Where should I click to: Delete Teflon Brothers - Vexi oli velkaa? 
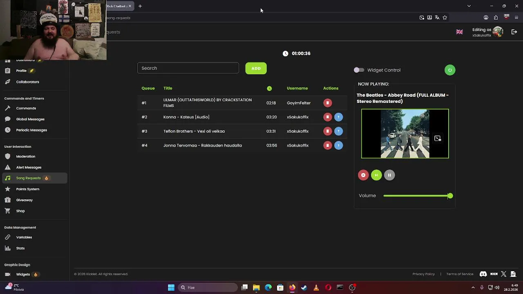[x=327, y=131]
